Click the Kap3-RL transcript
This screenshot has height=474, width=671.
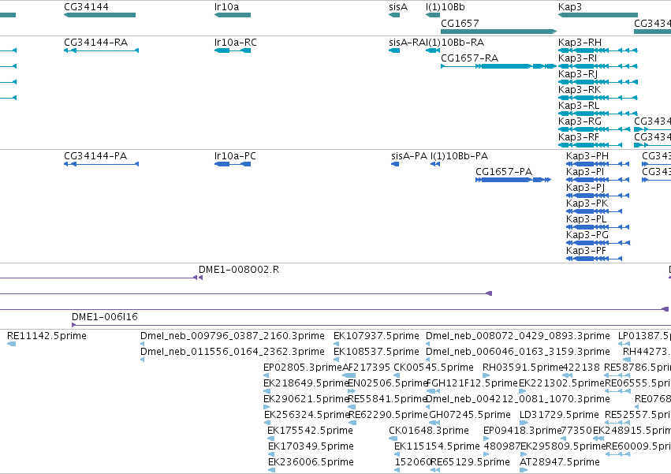tap(598, 114)
